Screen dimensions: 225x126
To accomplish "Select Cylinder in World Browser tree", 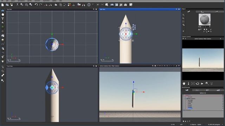I will 190,102.
